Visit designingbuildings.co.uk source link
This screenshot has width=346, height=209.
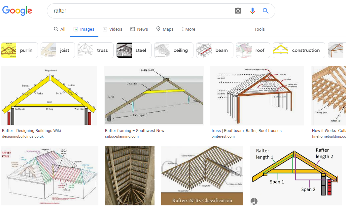click(23, 136)
